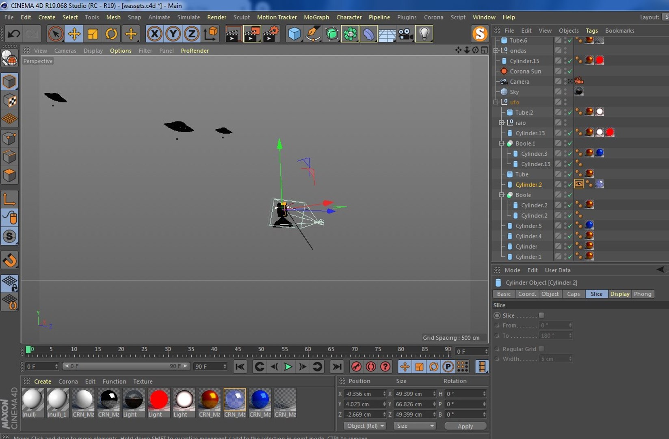
Task: Add a Camera object from toolbar
Action: (x=406, y=34)
